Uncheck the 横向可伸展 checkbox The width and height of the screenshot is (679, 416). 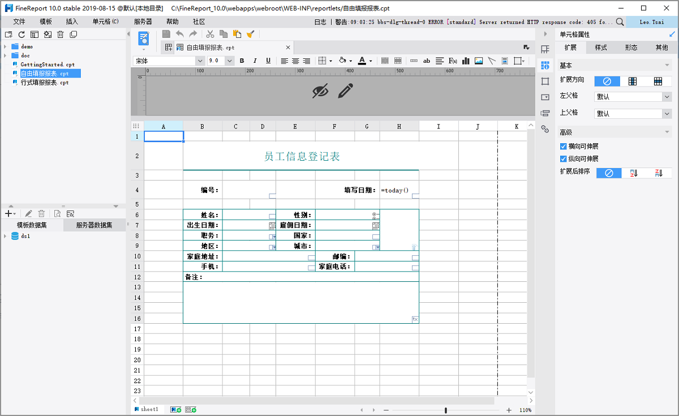point(563,147)
